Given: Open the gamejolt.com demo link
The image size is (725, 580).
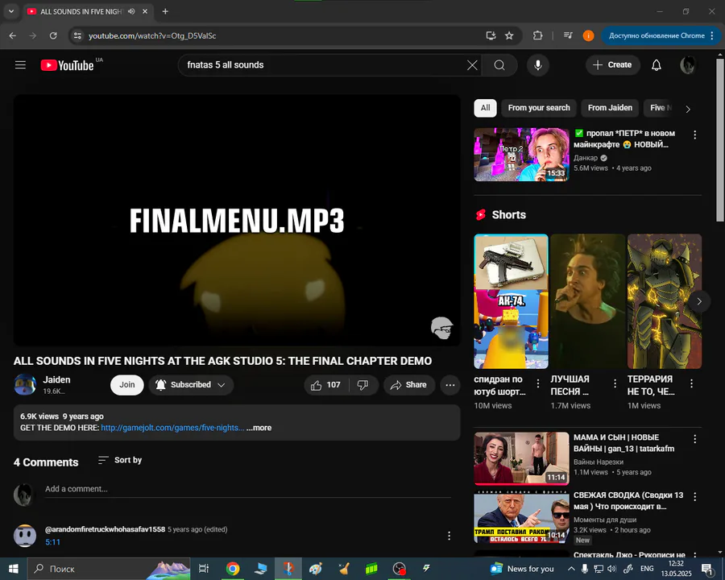Looking at the screenshot, I should point(172,428).
